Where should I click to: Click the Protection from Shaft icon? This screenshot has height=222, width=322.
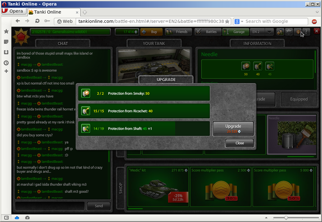pyautogui.click(x=86, y=128)
